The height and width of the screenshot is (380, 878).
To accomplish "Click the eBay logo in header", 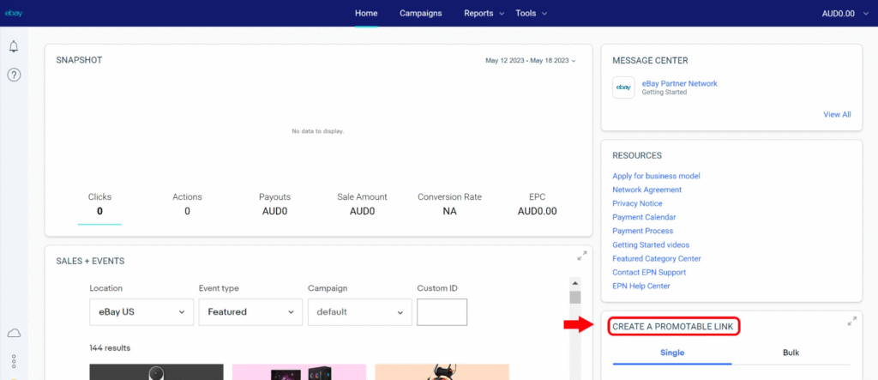I will 14,13.
